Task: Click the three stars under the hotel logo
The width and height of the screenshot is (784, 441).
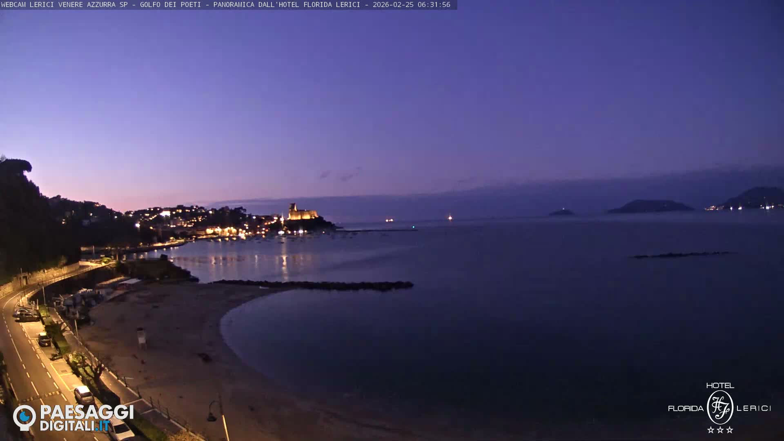Action: pyautogui.click(x=720, y=430)
